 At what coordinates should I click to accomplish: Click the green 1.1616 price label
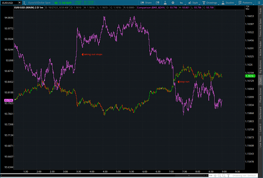point(250,76)
